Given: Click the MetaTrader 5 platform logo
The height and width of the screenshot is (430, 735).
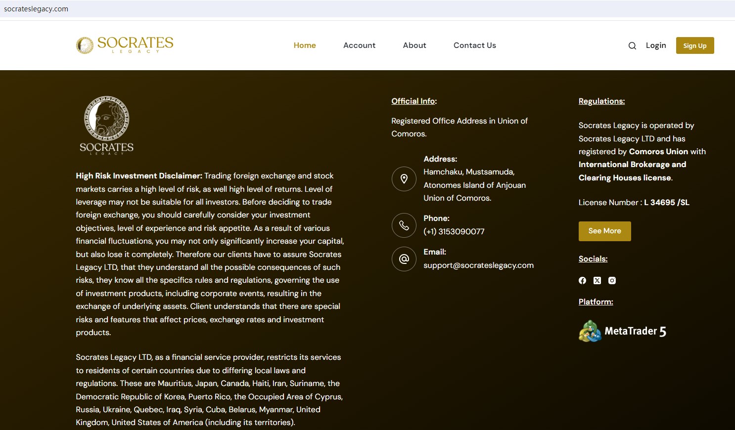Looking at the screenshot, I should pyautogui.click(x=623, y=331).
